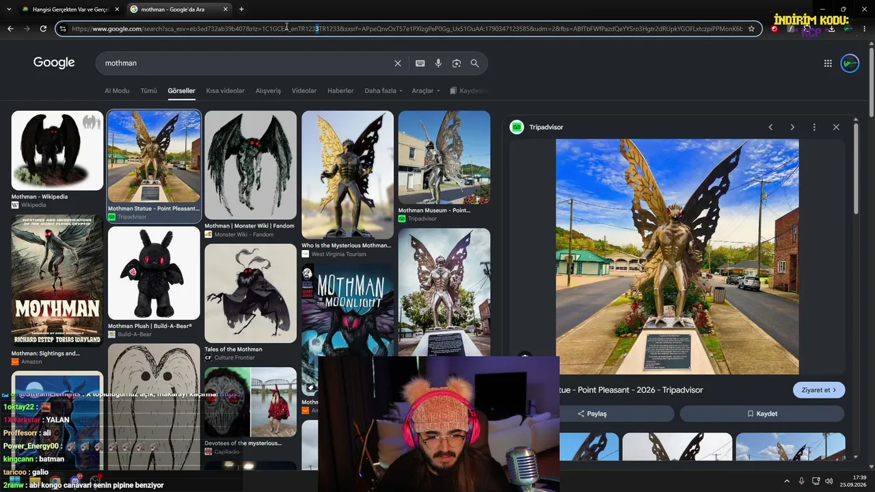The height and width of the screenshot is (492, 875).
Task: Open the Google apps grid
Action: click(x=828, y=63)
